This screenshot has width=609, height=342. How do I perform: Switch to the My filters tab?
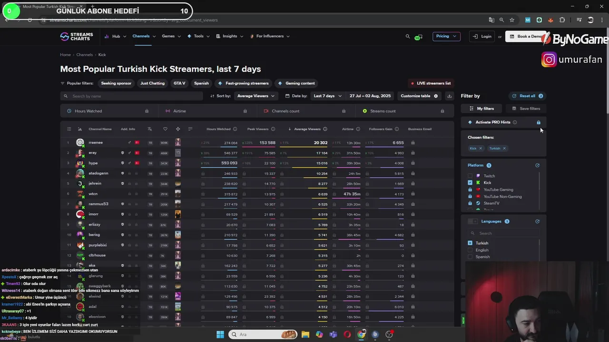(482, 108)
